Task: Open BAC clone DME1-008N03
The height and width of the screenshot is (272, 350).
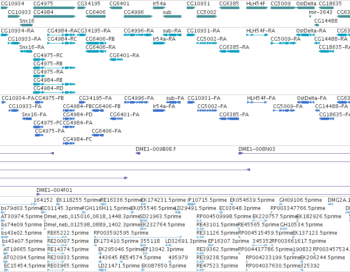Action: coord(257,149)
